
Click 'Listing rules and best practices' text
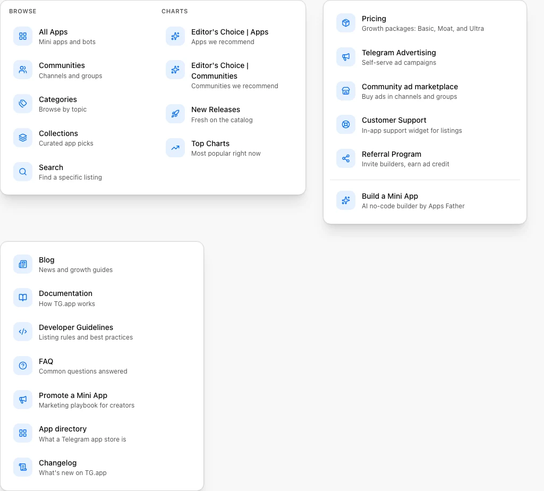(x=86, y=337)
